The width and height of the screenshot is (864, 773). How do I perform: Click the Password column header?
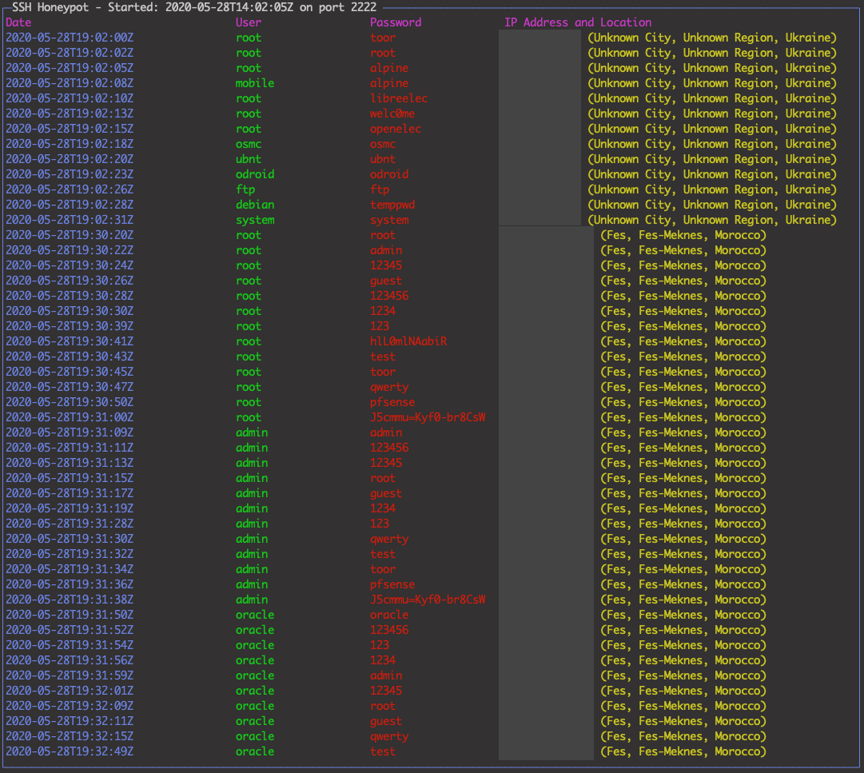396,22
